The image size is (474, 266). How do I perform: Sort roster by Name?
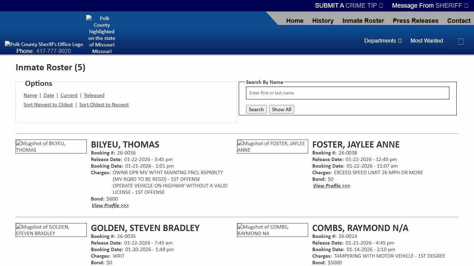[x=30, y=95]
